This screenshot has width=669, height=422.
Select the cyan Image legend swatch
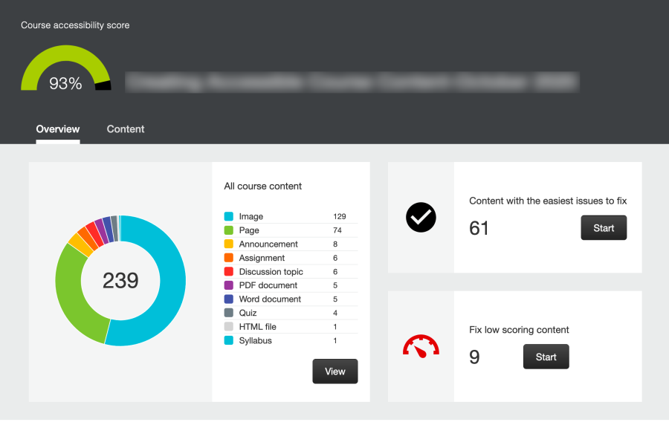pyautogui.click(x=229, y=216)
